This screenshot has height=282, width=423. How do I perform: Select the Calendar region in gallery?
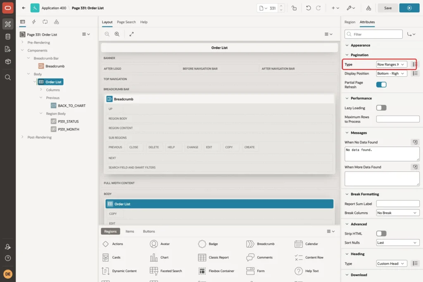[306, 244]
